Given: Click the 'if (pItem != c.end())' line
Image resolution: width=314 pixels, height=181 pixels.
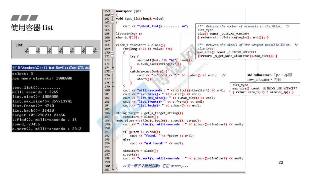Looking at the screenshot, I should coord(141,132).
